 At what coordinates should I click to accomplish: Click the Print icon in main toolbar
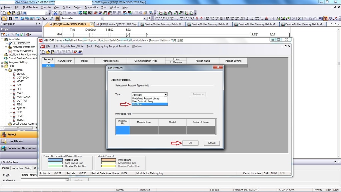tap(18, 13)
